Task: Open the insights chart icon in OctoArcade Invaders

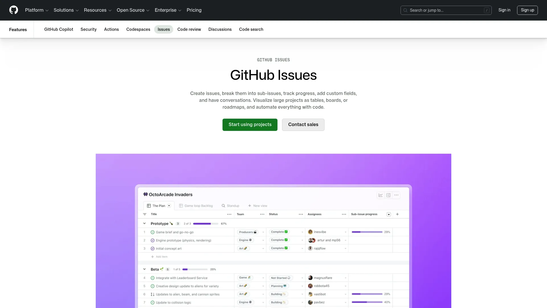Action: [x=381, y=195]
